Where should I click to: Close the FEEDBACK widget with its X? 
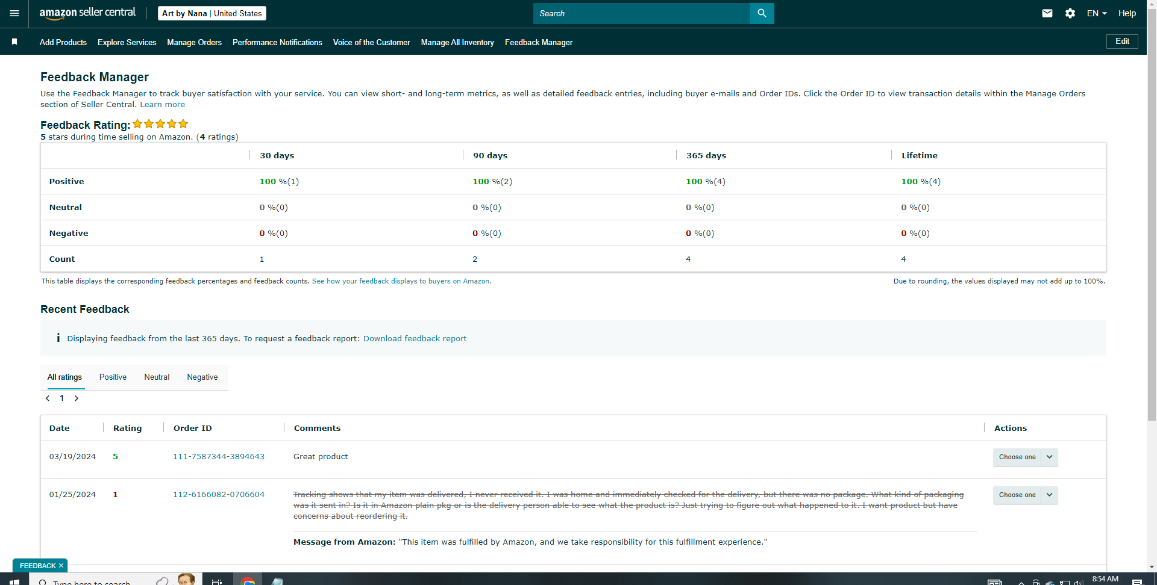(61, 566)
